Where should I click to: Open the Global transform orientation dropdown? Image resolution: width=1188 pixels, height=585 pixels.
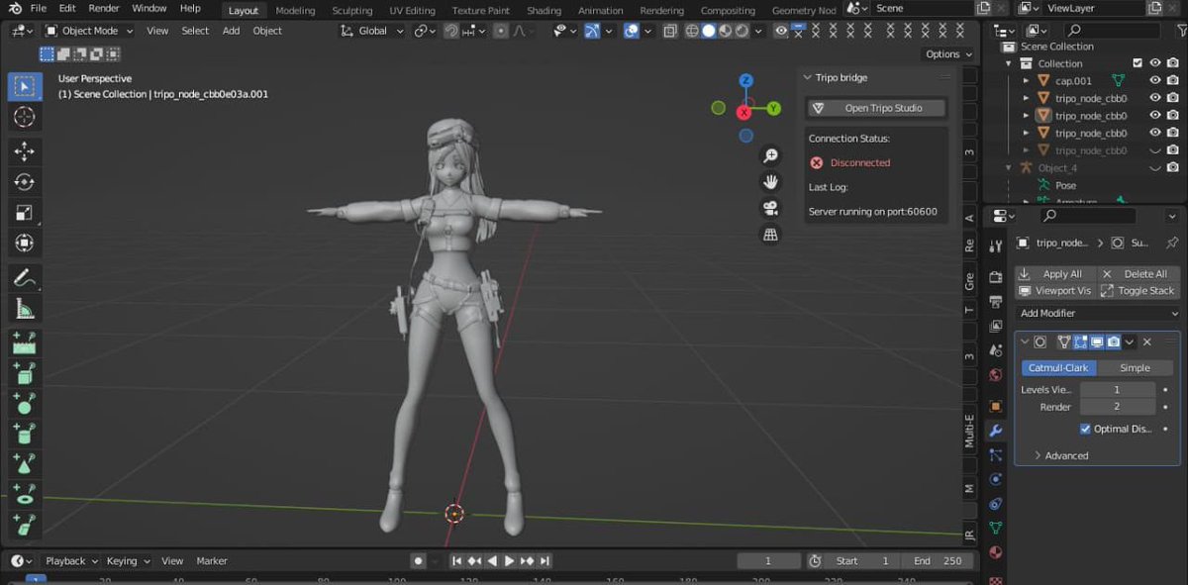coord(372,31)
